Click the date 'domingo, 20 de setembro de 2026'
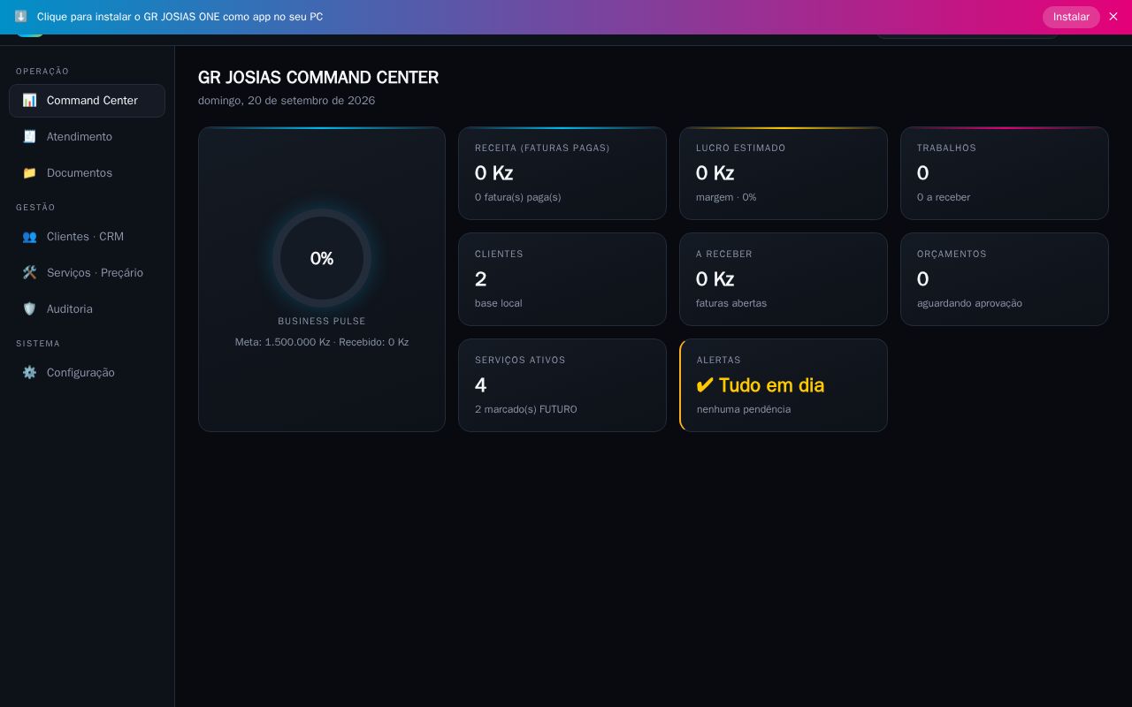The height and width of the screenshot is (707, 1132). (287, 101)
